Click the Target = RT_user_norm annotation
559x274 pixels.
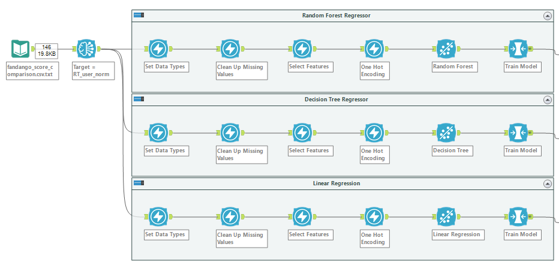coord(94,71)
